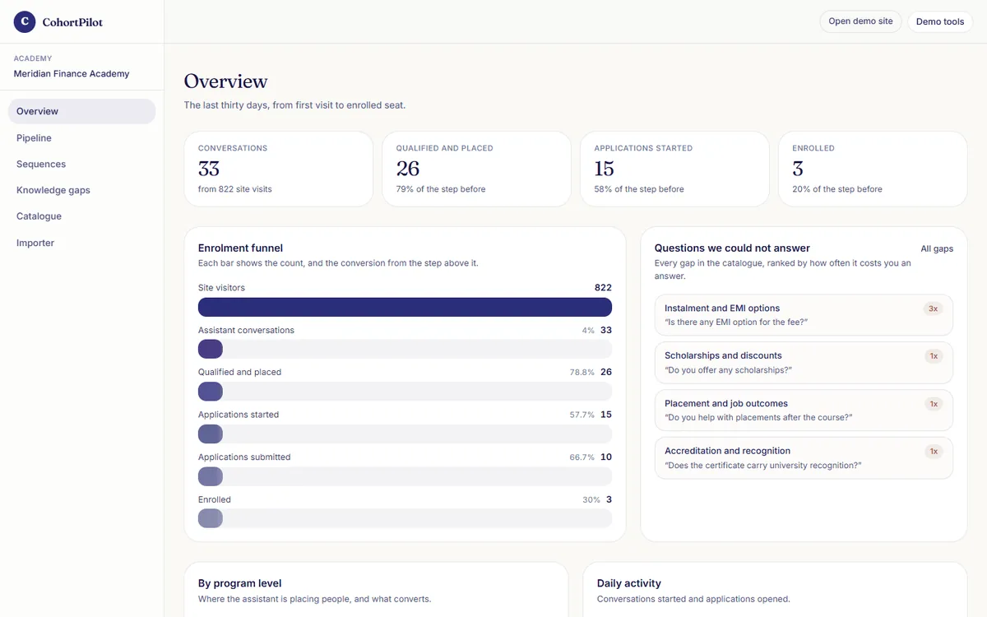Image resolution: width=987 pixels, height=617 pixels.
Task: Click 'Questions we could not answer' heading
Action: coord(732,248)
